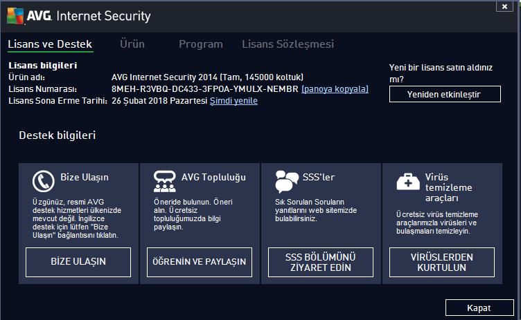521x320 pixels.
Task: Click the Sık Sorulan Soruların description text
Action: tap(316, 210)
